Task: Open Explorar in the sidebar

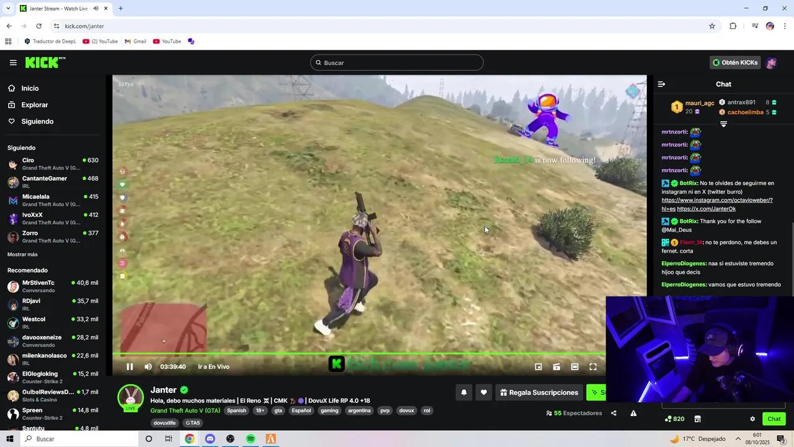Action: click(x=35, y=105)
